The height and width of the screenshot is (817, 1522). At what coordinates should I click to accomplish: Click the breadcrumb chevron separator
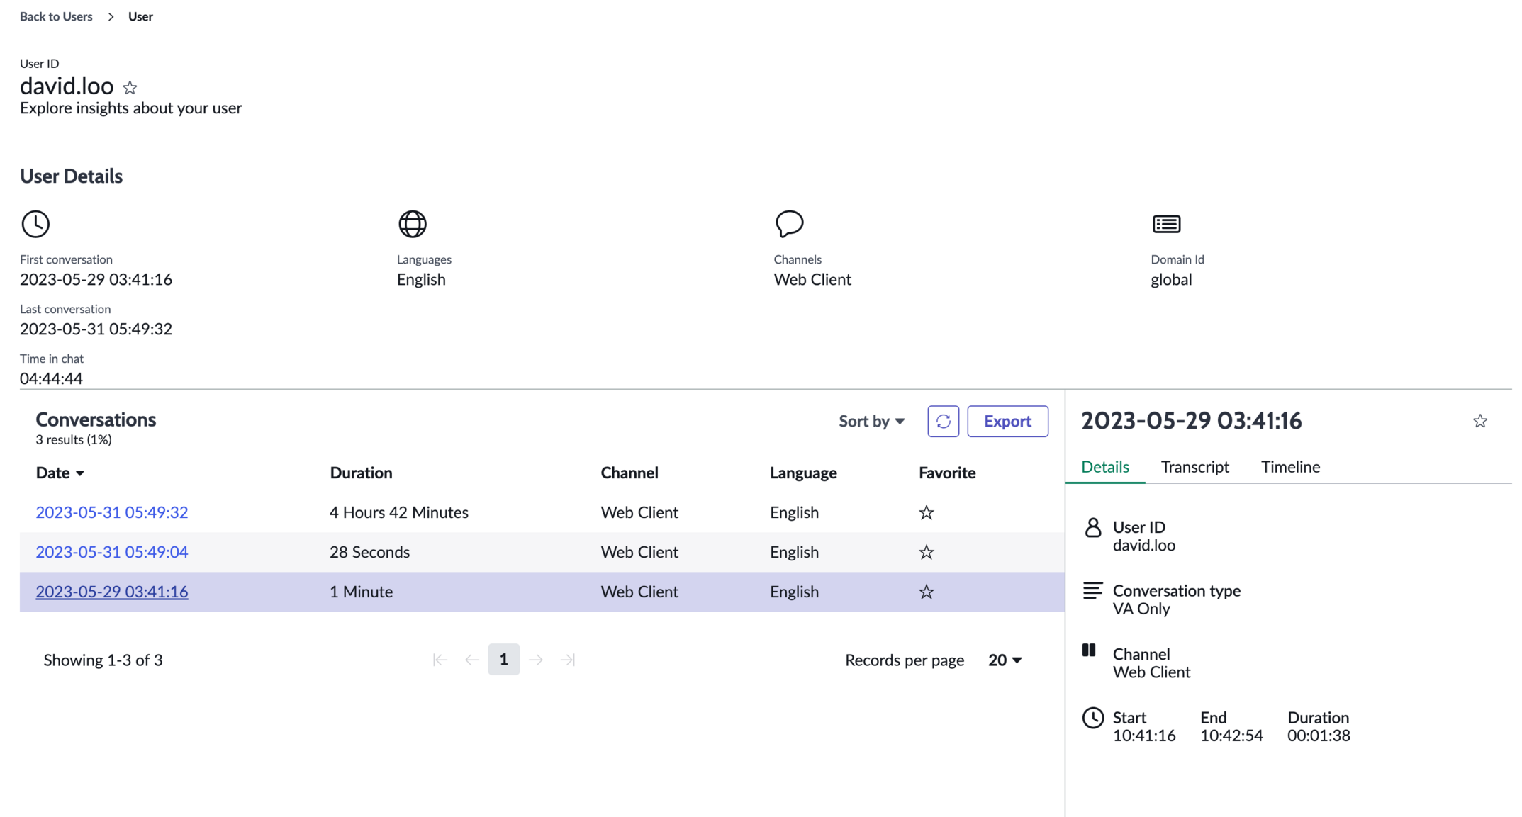click(x=111, y=17)
